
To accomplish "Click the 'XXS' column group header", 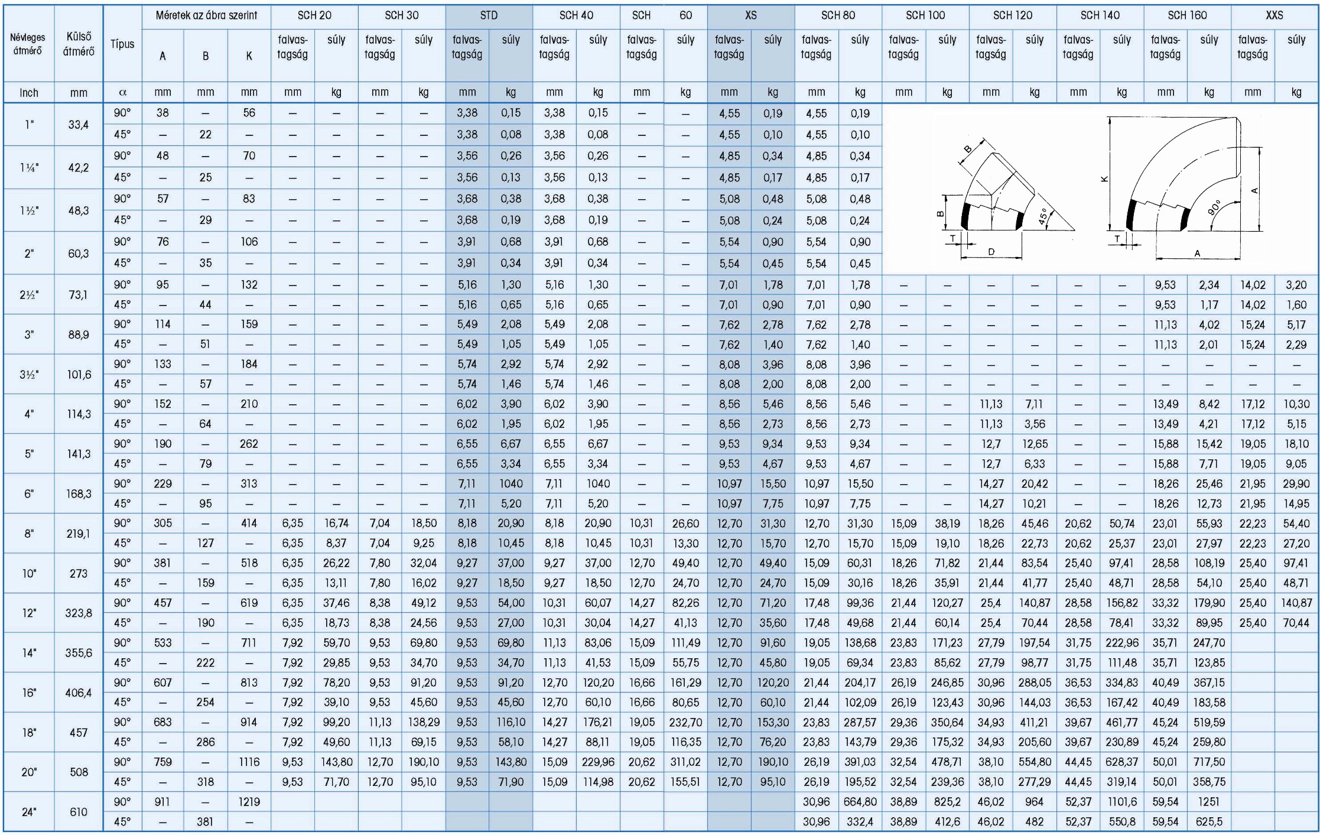I will pos(1275,16).
